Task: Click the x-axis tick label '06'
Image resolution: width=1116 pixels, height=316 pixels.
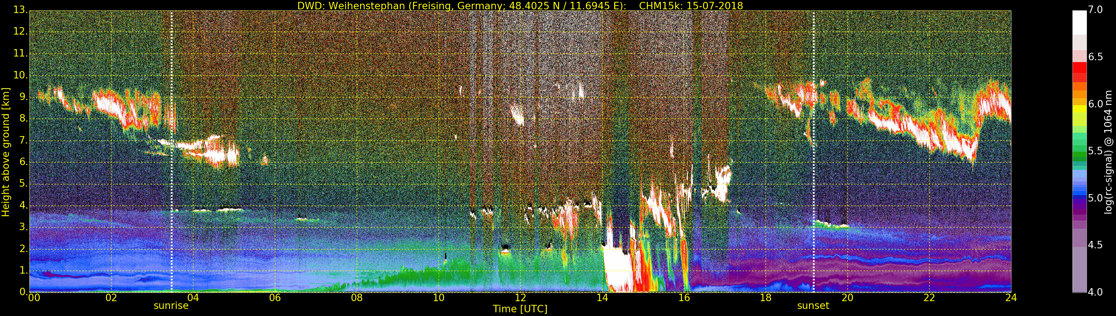Action: (x=275, y=298)
